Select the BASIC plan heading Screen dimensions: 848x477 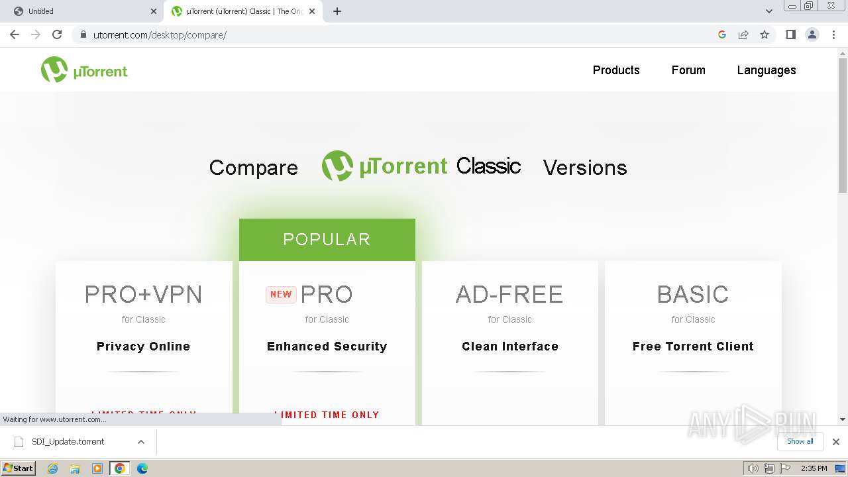click(693, 294)
